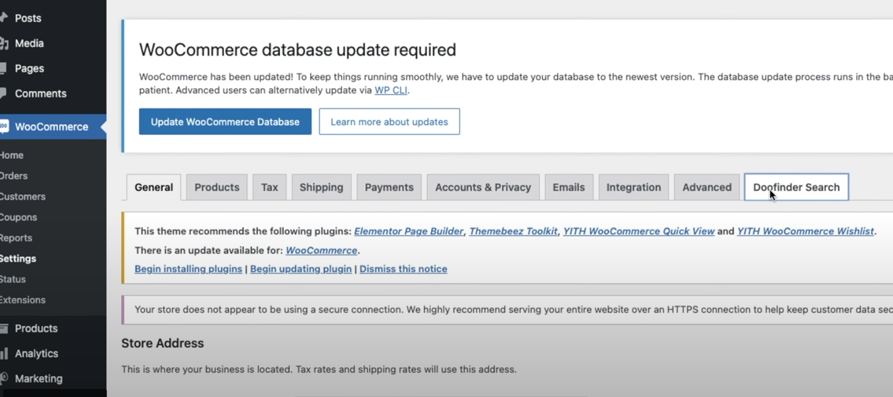Viewport: 893px width, 397px height.
Task: Open WooCommerce Orders submenu item
Action: pyautogui.click(x=14, y=176)
